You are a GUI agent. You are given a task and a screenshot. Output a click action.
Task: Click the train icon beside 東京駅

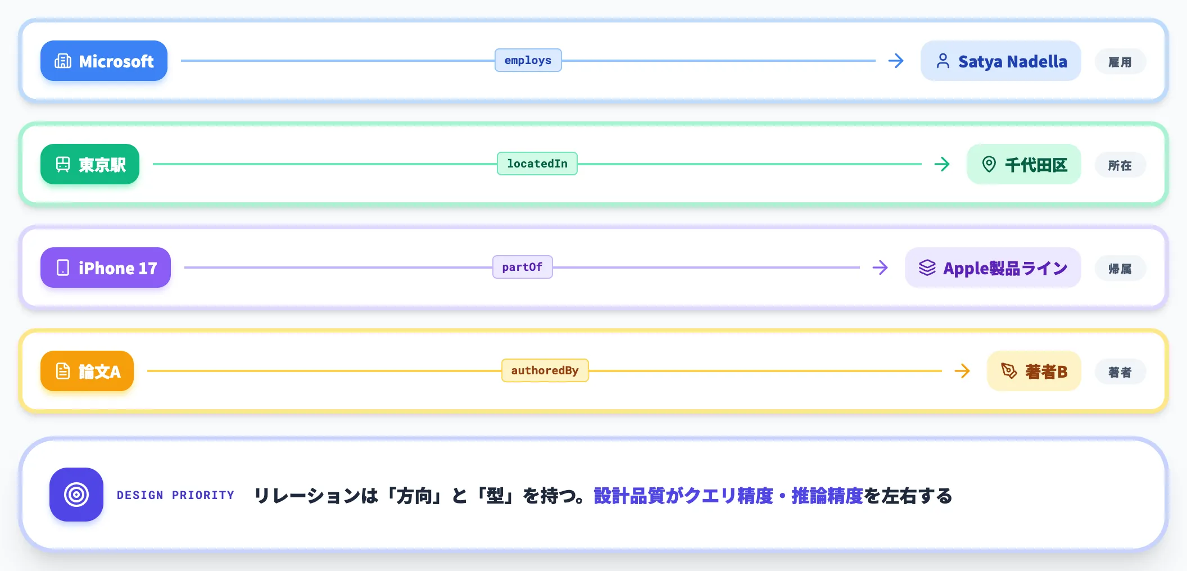[63, 164]
